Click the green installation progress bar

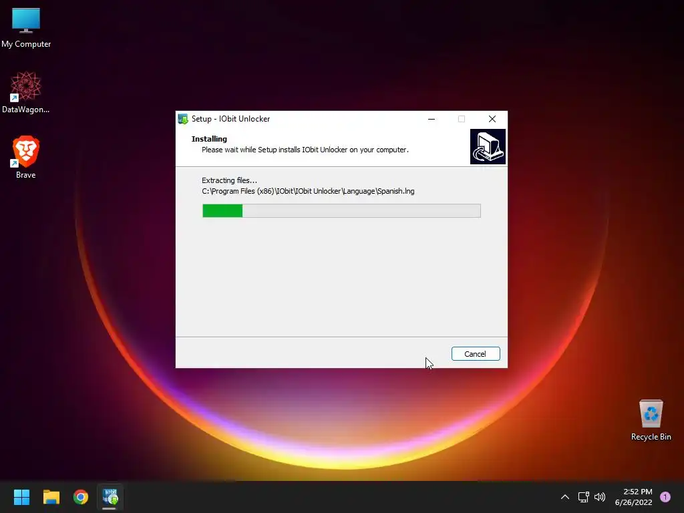coord(341,210)
